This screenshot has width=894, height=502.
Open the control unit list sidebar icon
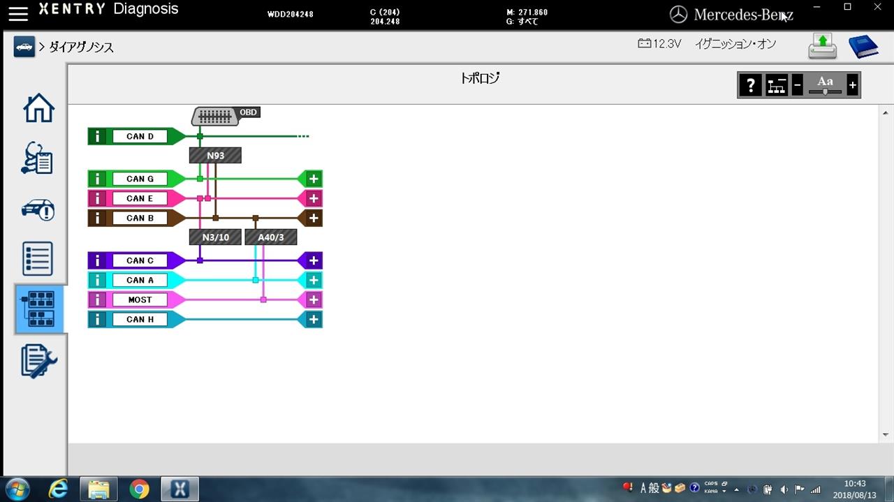click(38, 259)
